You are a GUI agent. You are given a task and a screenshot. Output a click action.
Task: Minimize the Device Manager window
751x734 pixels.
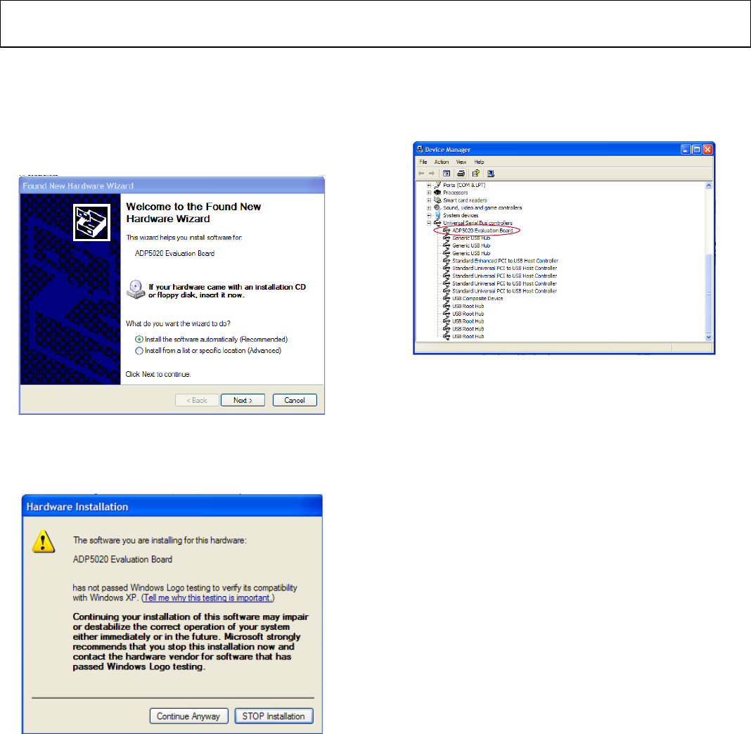tap(686, 149)
